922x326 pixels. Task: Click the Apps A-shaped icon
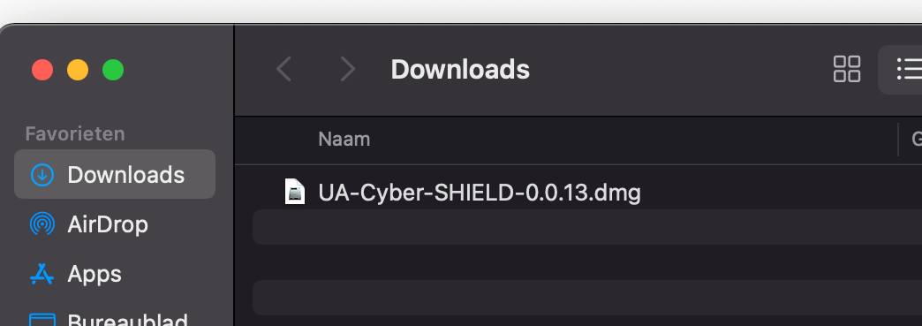(x=42, y=274)
